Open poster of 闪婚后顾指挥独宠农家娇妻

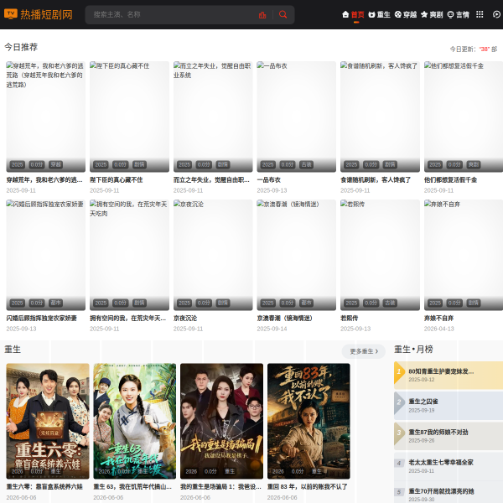pyautogui.click(x=46, y=255)
